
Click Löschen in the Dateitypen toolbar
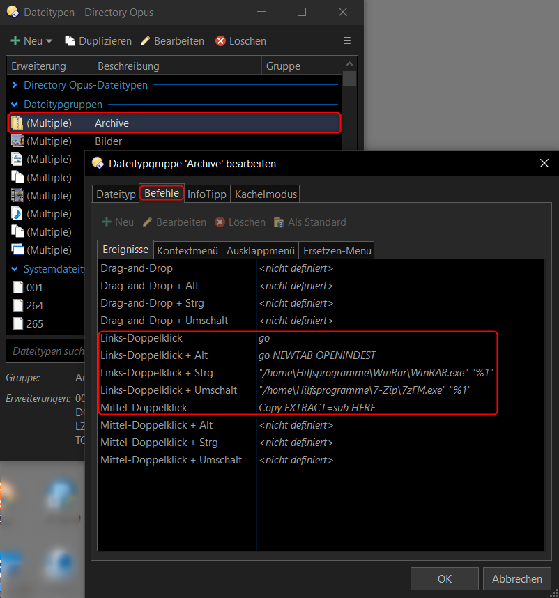(240, 41)
